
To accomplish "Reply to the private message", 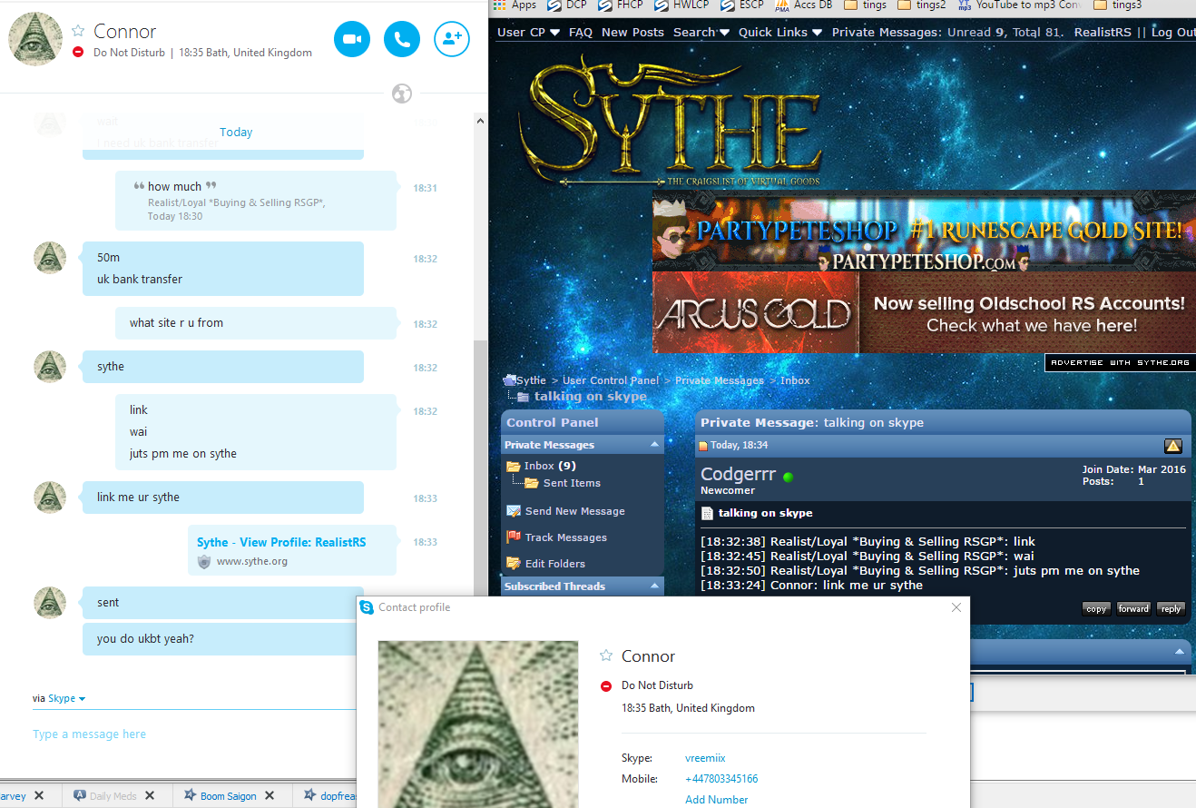I will (1171, 609).
